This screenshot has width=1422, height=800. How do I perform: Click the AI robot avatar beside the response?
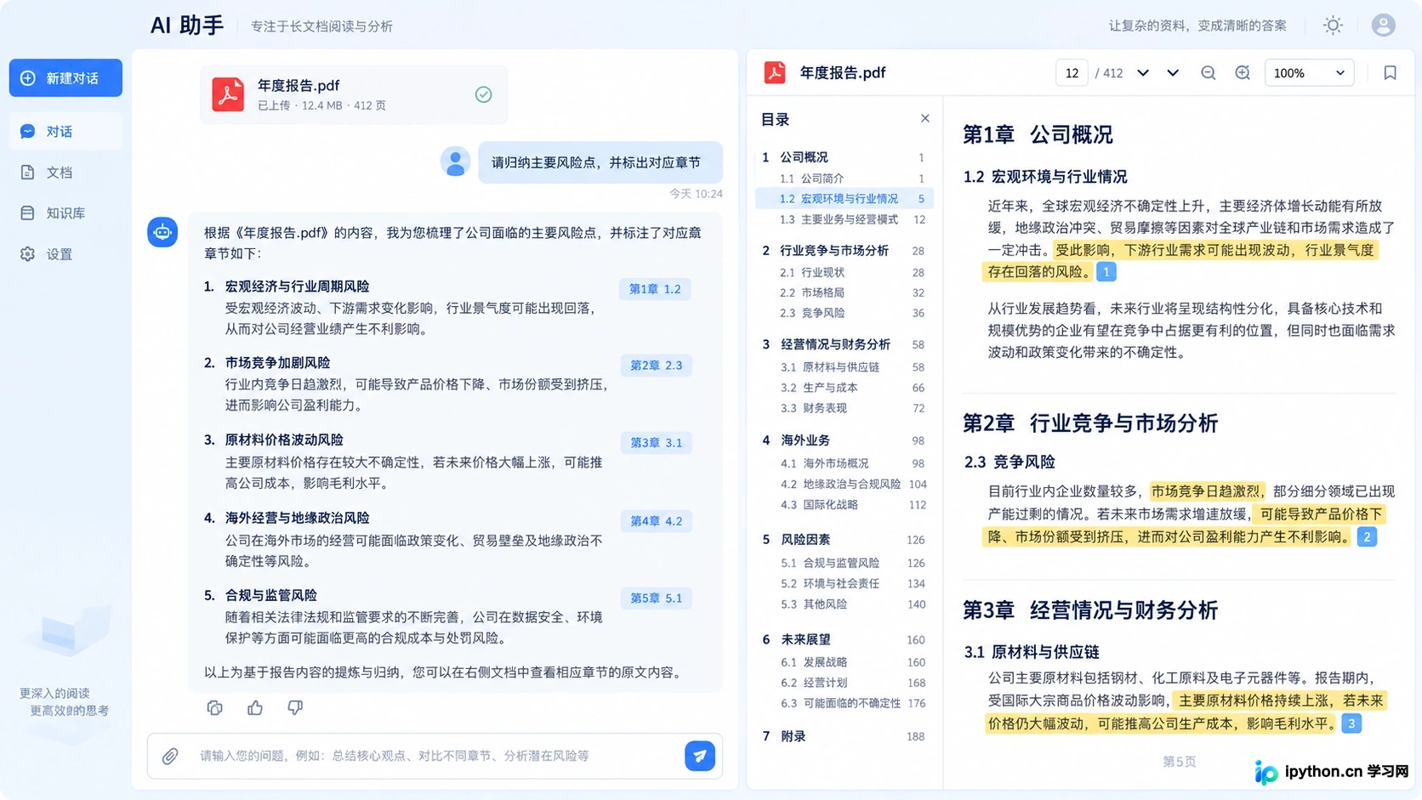tap(162, 232)
